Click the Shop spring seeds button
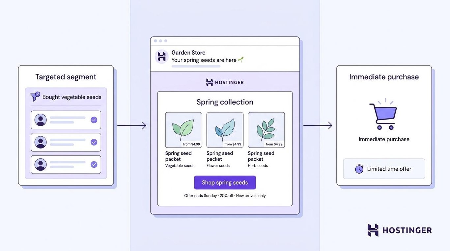 [x=225, y=182]
